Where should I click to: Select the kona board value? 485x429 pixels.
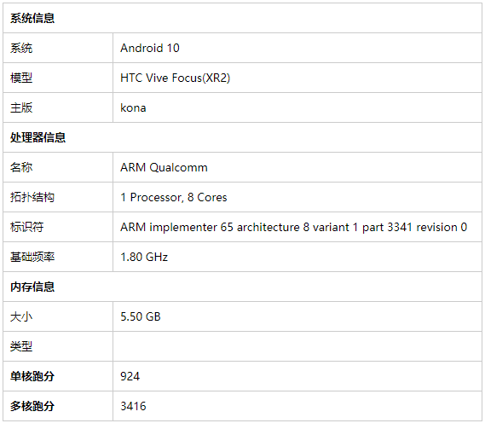133,108
